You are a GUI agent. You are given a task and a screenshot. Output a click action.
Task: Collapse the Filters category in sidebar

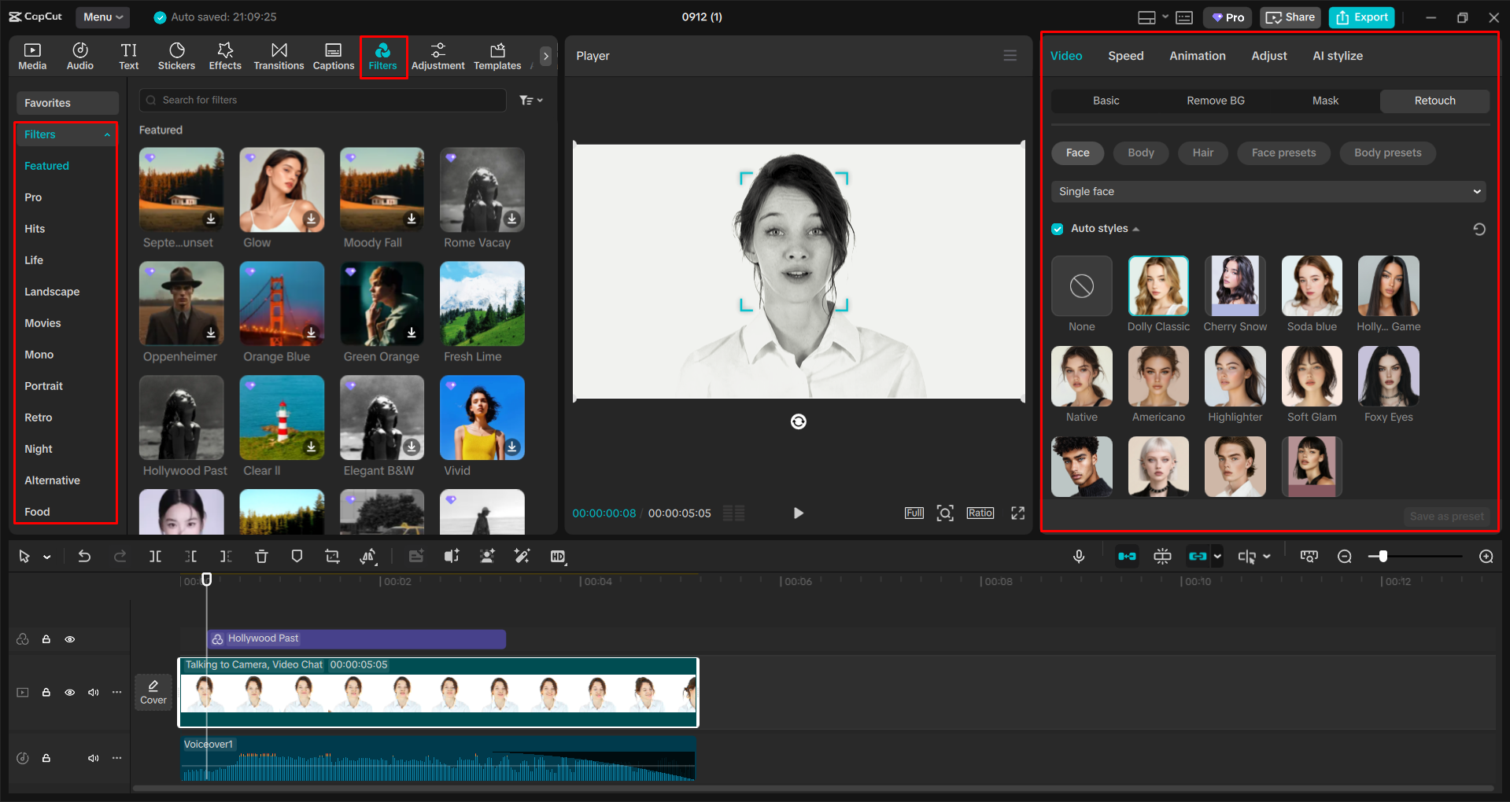click(x=107, y=134)
